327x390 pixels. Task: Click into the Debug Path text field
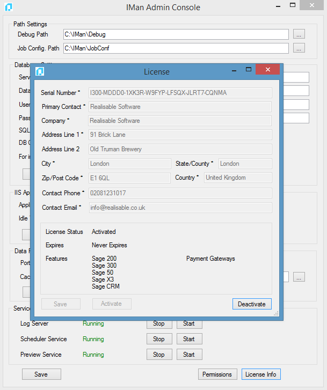(176, 34)
